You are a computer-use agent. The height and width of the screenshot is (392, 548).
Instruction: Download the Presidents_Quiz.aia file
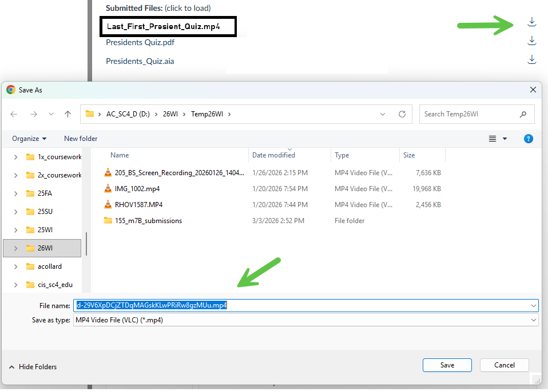coord(531,60)
